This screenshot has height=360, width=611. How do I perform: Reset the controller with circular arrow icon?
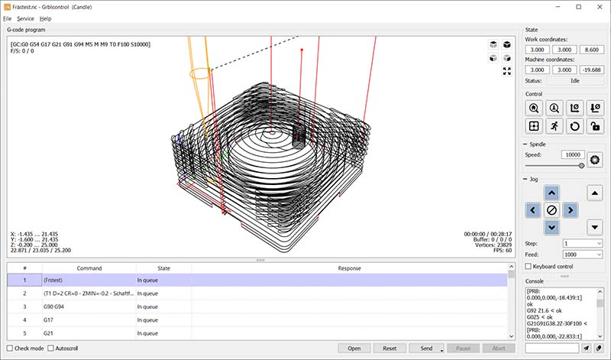[574, 126]
